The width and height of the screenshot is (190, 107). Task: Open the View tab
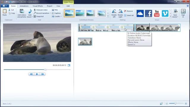58,6
